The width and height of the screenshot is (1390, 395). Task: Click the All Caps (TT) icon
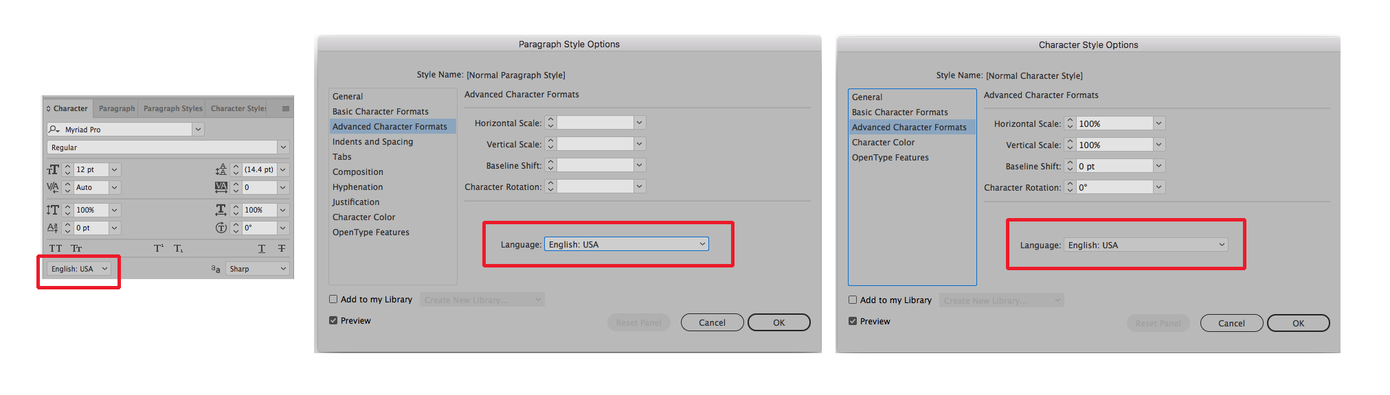56,248
